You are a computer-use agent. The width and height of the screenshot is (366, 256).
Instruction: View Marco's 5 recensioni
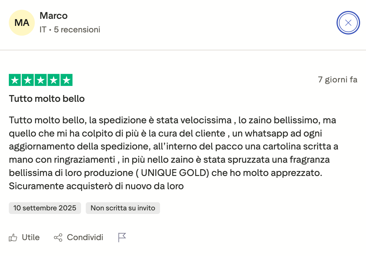pyautogui.click(x=77, y=30)
